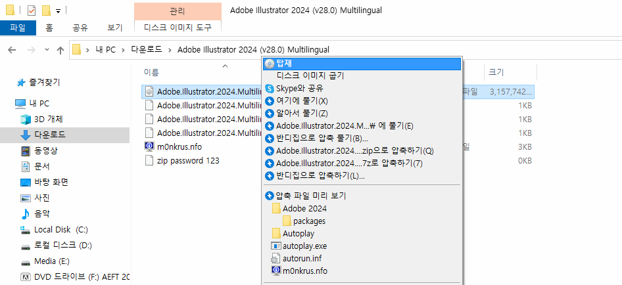Click the Up one level arrow

(60, 50)
